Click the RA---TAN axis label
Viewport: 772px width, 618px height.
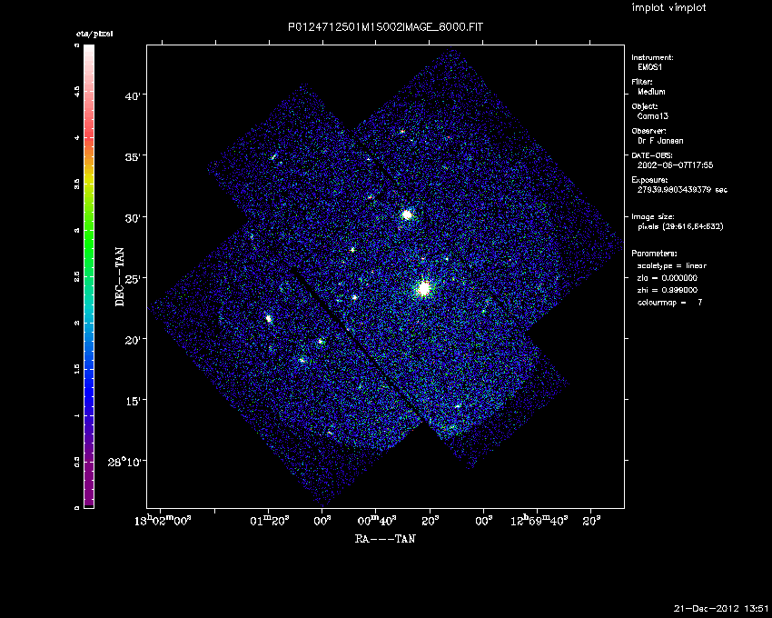tap(385, 539)
